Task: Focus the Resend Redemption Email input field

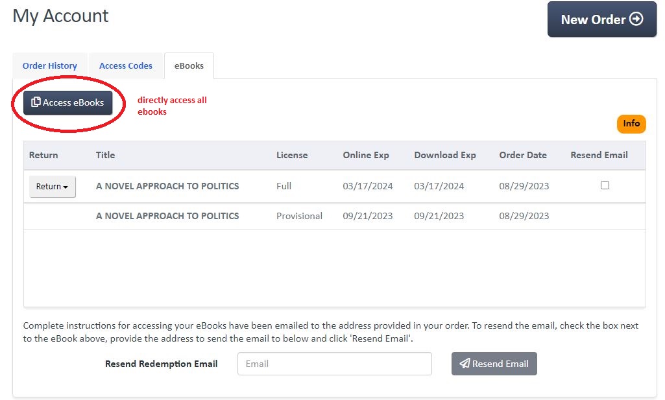Action: pos(334,364)
